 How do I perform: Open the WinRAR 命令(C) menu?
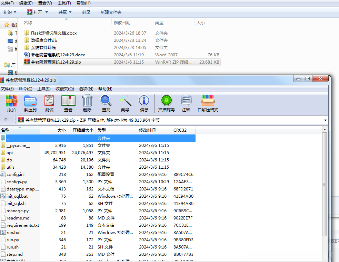point(25,88)
